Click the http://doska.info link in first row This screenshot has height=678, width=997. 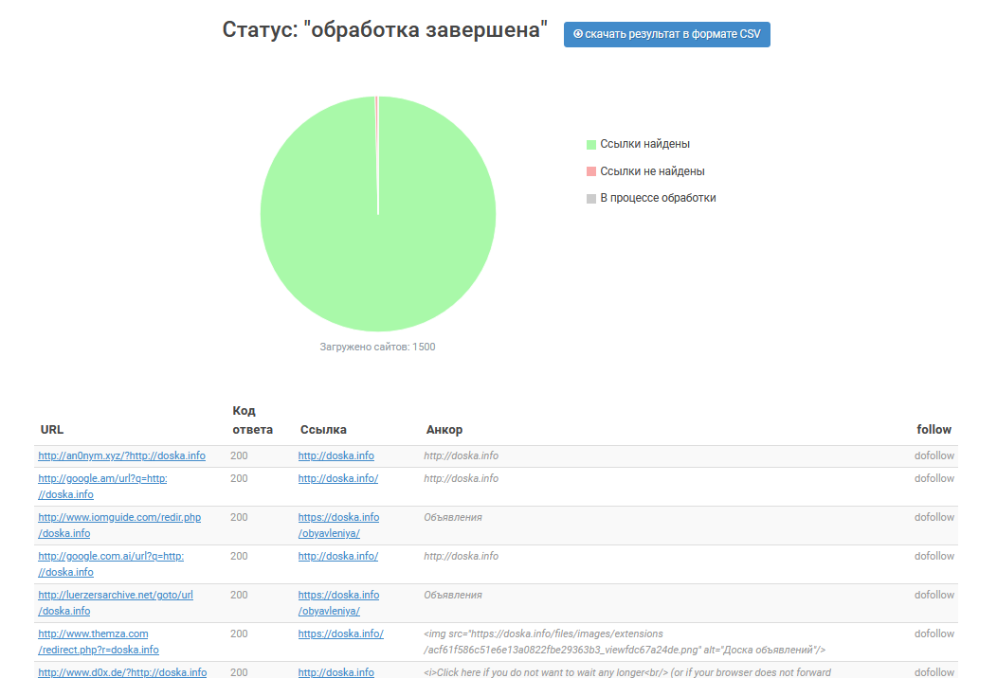[335, 455]
